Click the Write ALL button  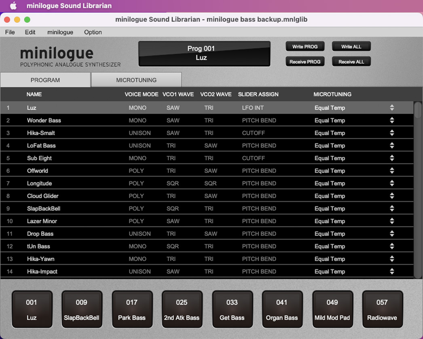351,47
